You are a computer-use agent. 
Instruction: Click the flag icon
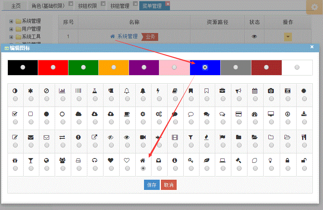222,137
